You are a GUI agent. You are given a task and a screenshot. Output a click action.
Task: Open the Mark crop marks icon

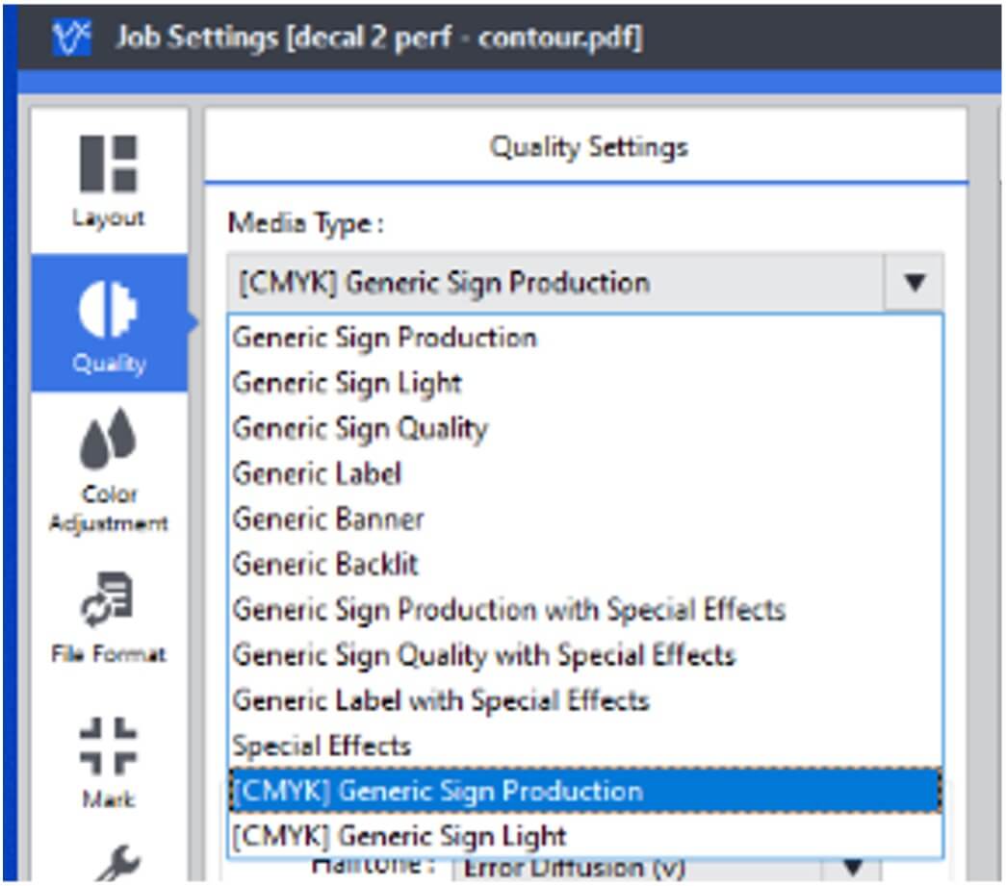(108, 747)
